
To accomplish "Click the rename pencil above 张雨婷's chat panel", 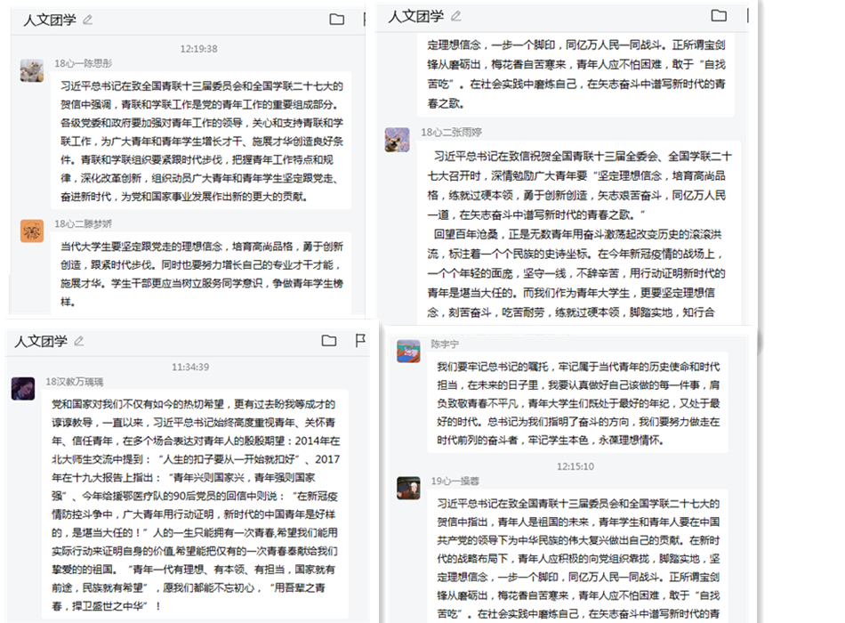I will coord(456,16).
